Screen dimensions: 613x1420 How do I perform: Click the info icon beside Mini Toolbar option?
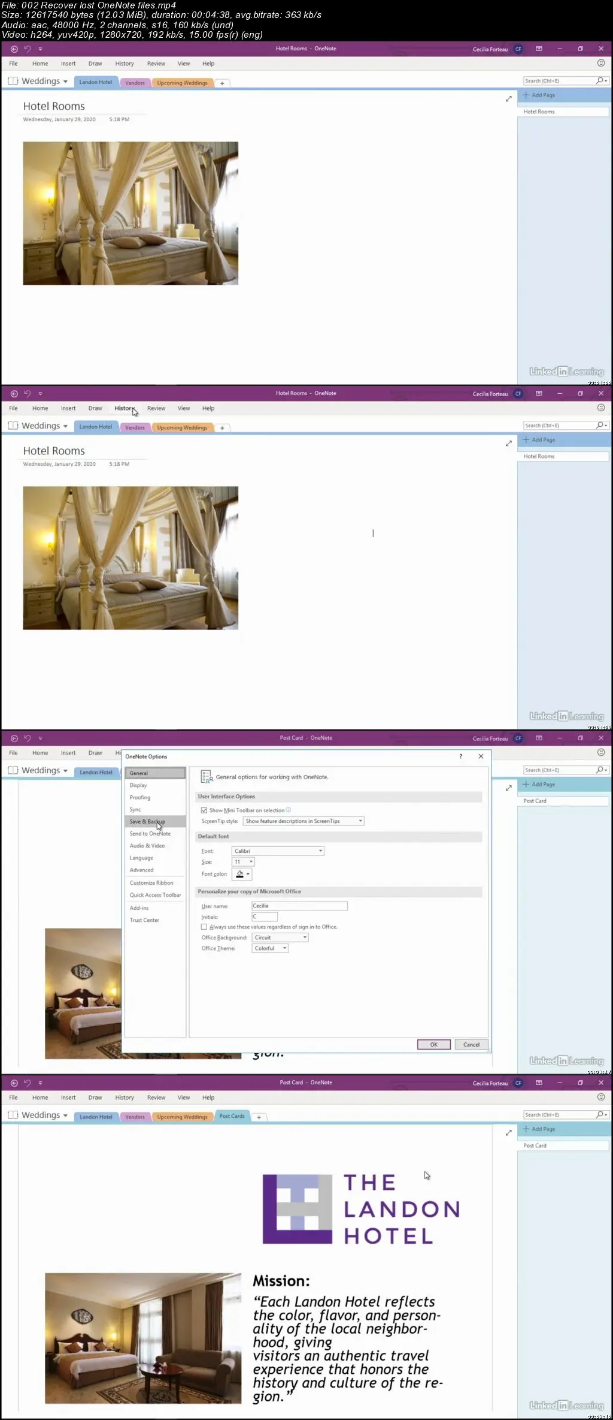(x=289, y=810)
